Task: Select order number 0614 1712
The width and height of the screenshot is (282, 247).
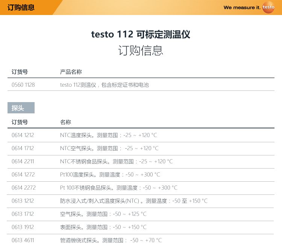Action: 23,148
